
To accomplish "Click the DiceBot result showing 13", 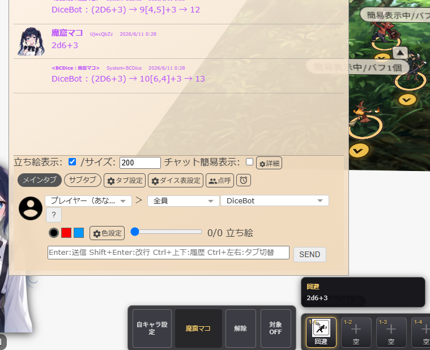I will pos(129,79).
